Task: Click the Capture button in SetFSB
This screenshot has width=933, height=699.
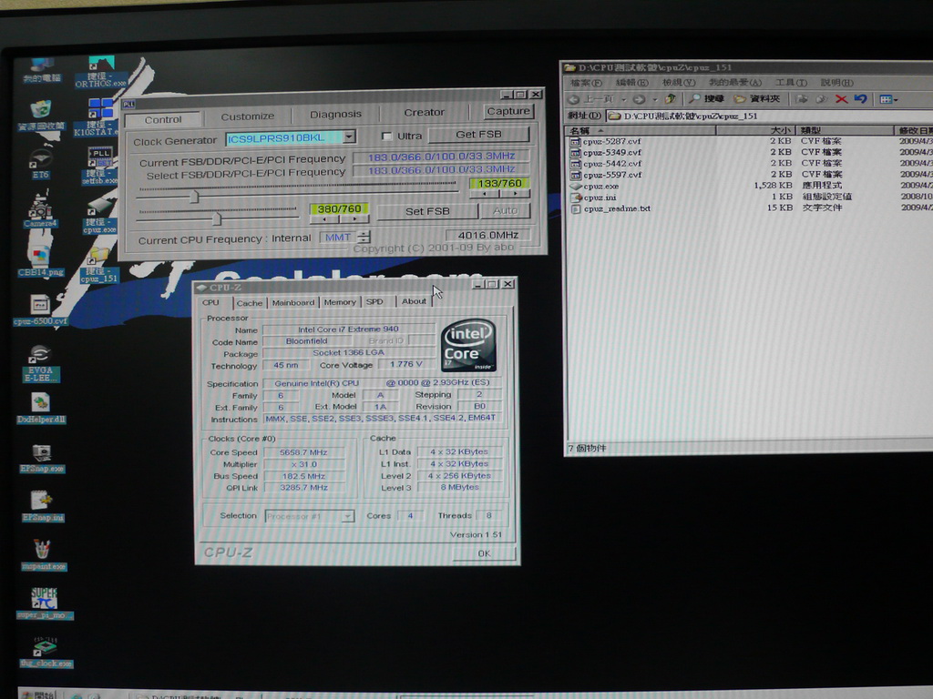Action: coord(508,111)
